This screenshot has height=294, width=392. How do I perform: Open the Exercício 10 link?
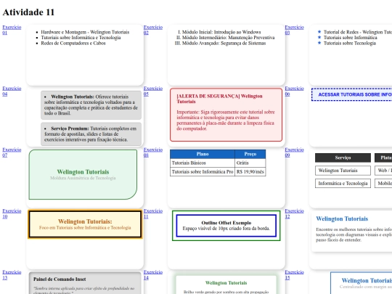pos(12,213)
